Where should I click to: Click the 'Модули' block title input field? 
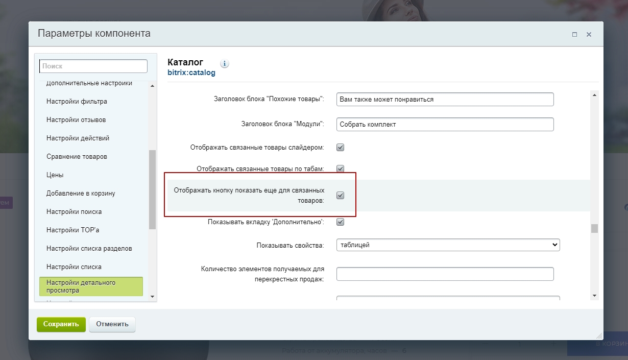[x=445, y=124]
